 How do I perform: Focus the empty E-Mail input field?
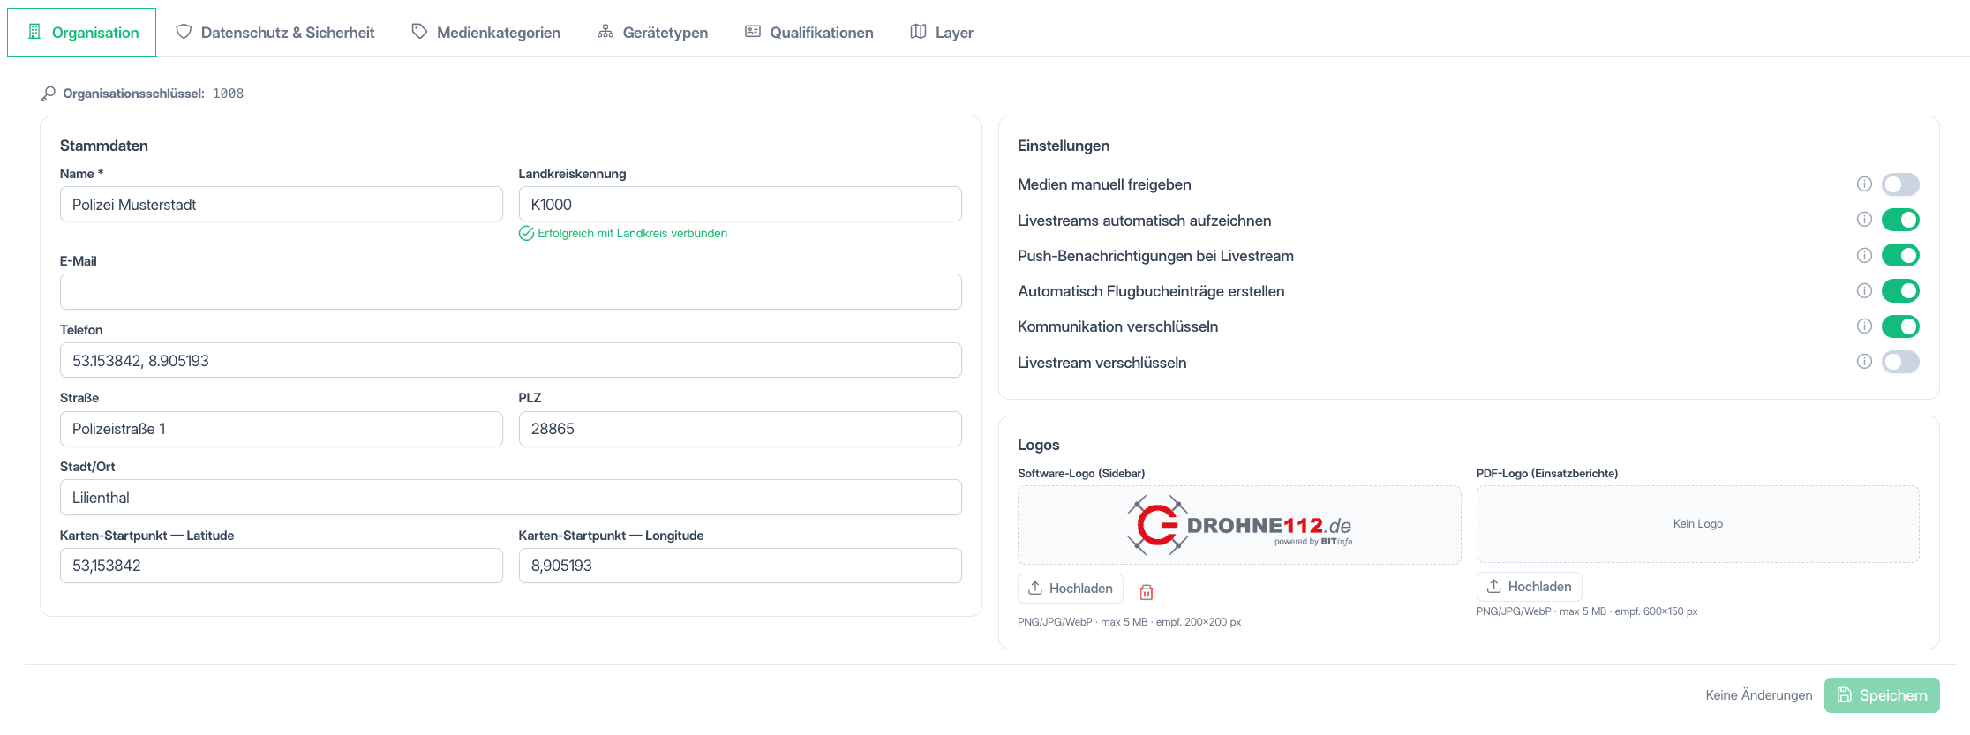[511, 292]
